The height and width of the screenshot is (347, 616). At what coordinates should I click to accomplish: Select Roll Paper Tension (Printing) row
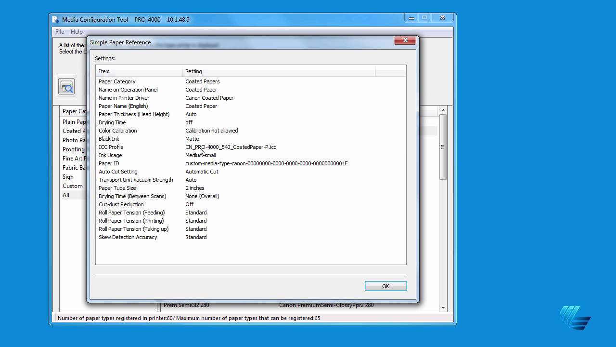tap(250, 221)
